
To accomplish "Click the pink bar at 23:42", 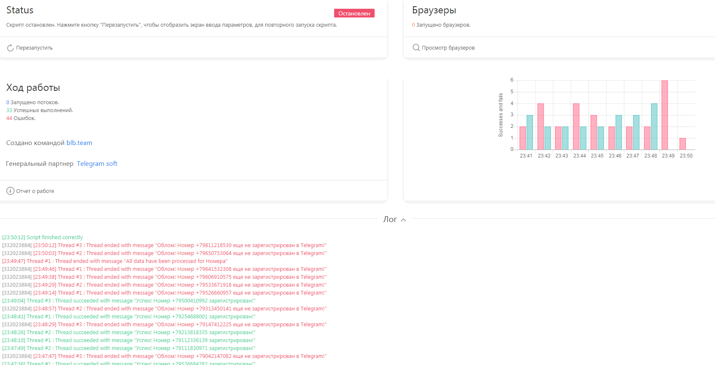I will tap(540, 127).
